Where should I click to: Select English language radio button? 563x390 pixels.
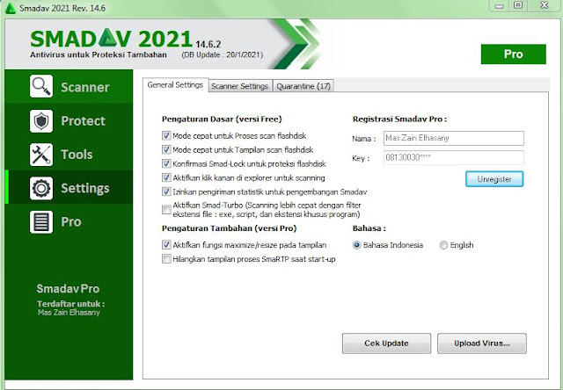[443, 246]
